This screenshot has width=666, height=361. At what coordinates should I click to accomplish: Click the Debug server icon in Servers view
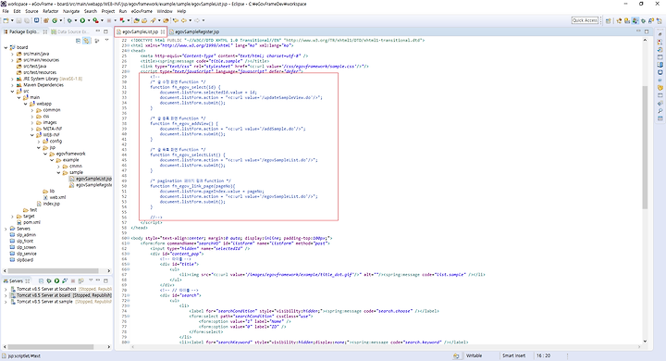pos(48,281)
